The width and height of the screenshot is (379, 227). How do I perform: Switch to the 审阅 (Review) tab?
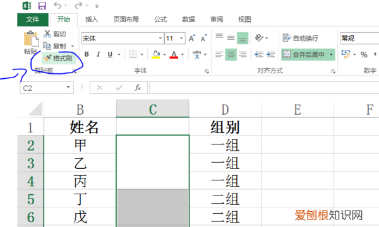217,20
